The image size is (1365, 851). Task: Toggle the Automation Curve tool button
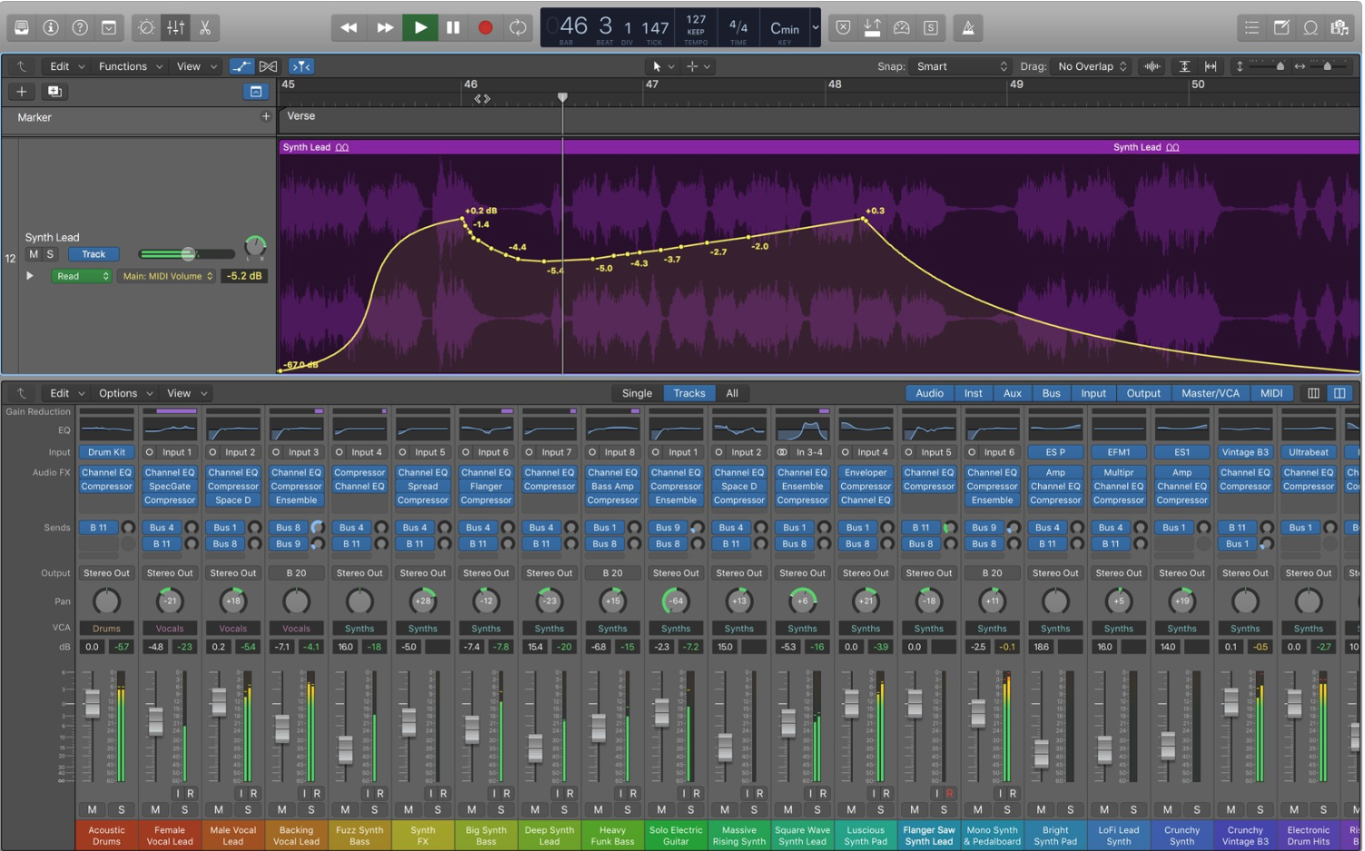click(242, 65)
